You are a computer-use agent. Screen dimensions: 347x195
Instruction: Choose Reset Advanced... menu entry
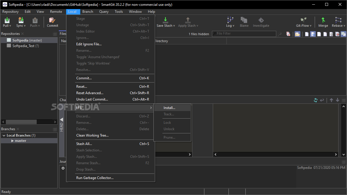(x=111, y=93)
